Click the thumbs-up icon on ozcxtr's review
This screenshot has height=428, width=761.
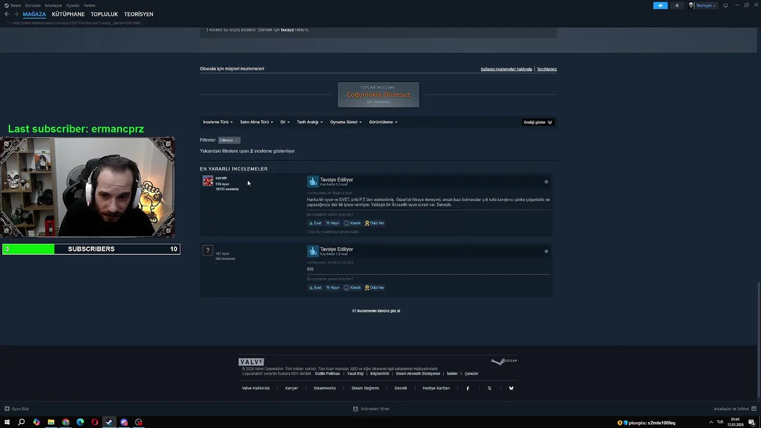313,181
